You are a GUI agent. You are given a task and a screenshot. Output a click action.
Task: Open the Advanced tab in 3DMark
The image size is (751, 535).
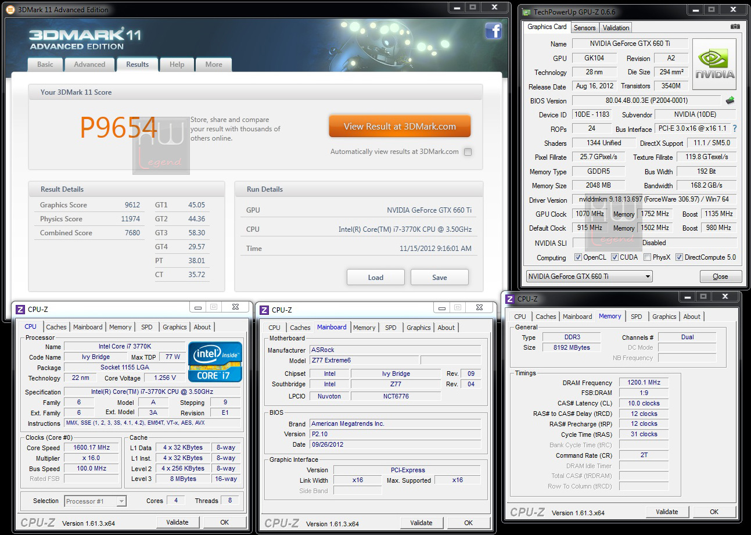click(x=89, y=64)
